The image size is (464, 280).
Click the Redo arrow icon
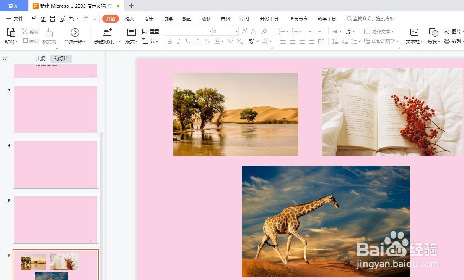85,19
